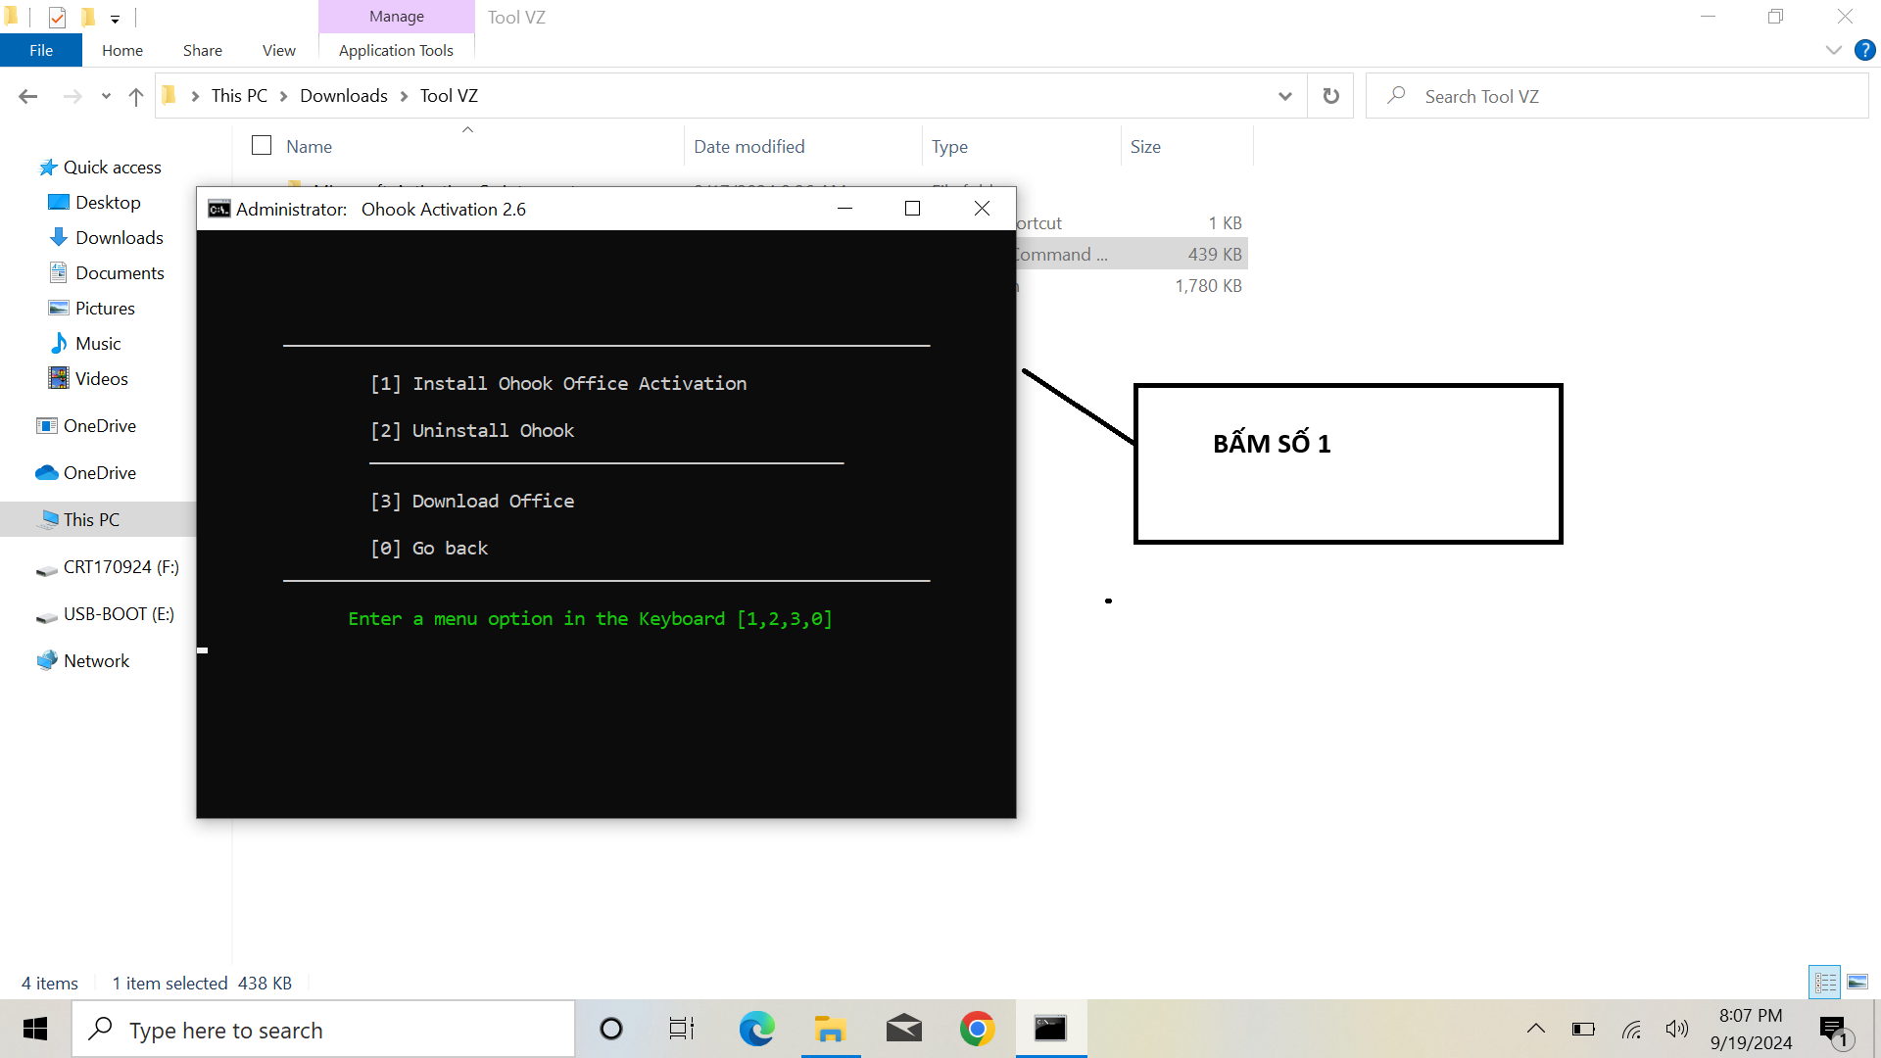The height and width of the screenshot is (1058, 1881).
Task: Click the Search Tool VZ box
Action: tap(1616, 96)
